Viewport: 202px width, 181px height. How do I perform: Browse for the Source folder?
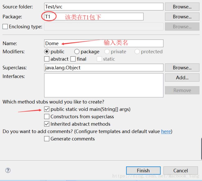(182, 7)
